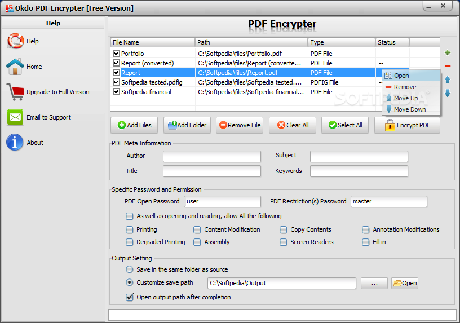
Task: Sort by the Path column header
Action: (x=251, y=42)
